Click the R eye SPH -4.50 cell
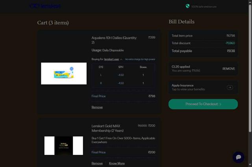 point(121,83)
